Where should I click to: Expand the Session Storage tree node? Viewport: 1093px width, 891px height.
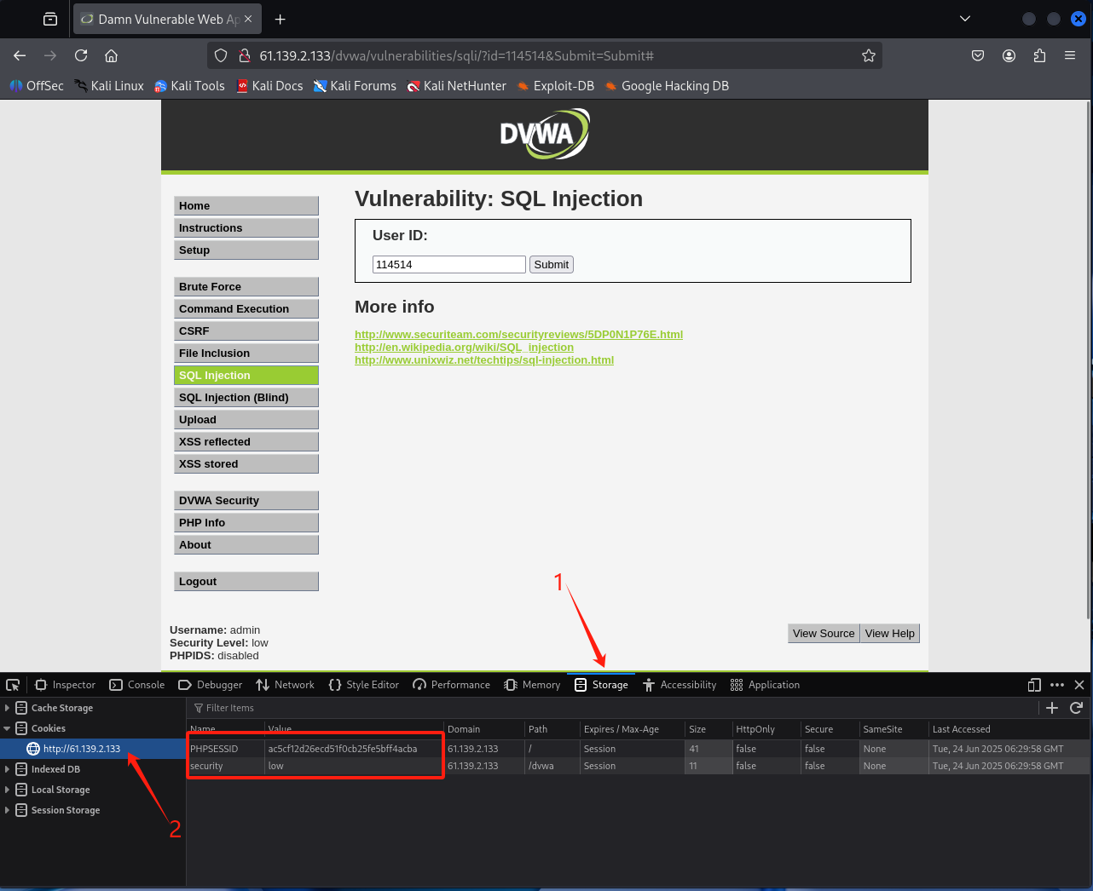8,810
